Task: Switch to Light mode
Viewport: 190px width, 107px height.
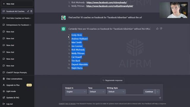Action: pos(17,91)
